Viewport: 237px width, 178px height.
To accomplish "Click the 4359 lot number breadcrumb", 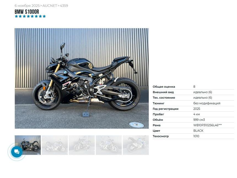I will coord(64,6).
